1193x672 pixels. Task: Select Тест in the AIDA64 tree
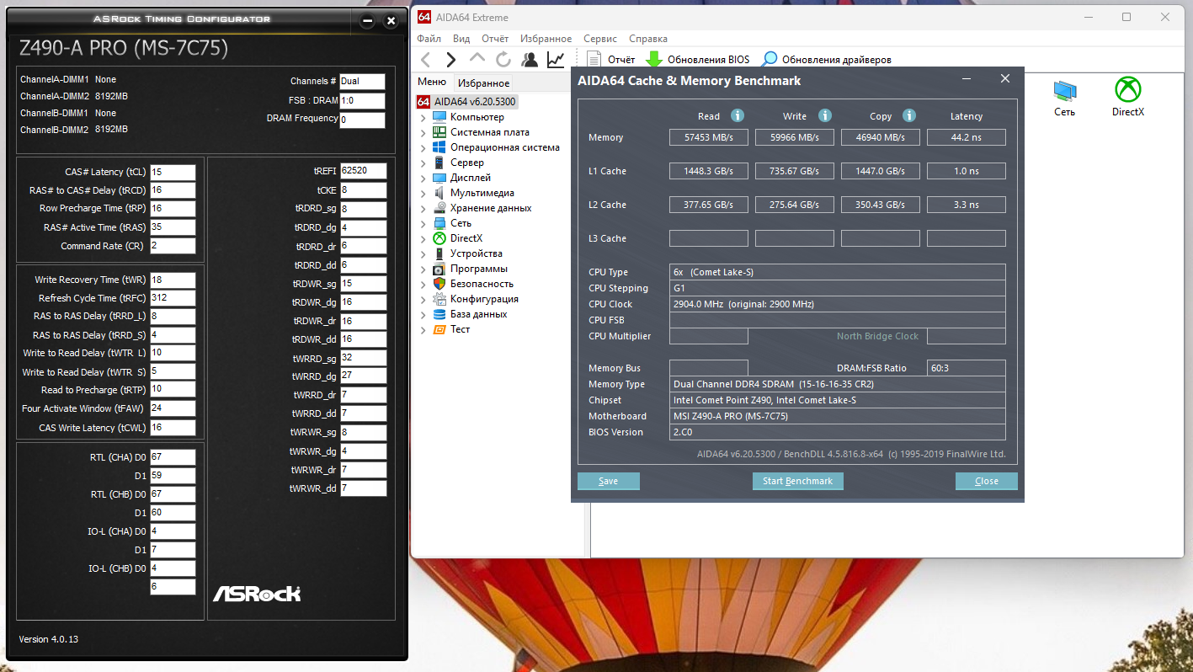[x=460, y=329]
